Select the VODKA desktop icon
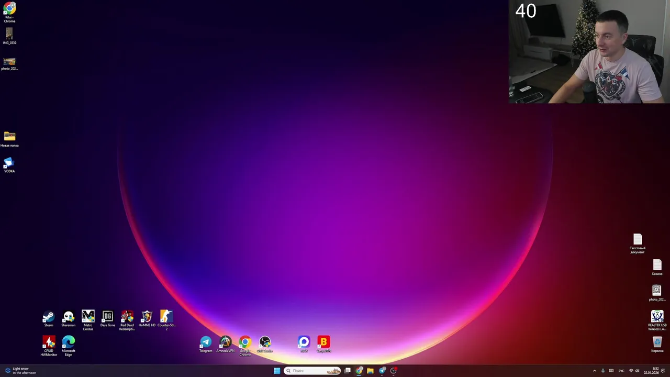Image resolution: width=670 pixels, height=377 pixels. pyautogui.click(x=9, y=165)
